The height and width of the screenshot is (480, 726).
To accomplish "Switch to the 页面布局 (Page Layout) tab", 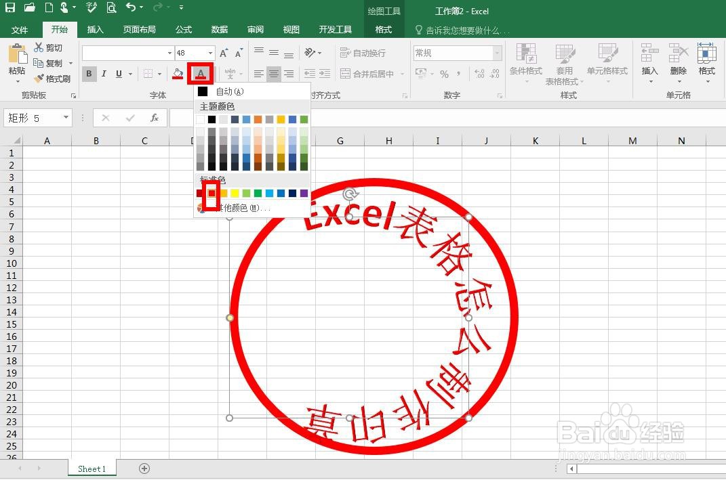I will tap(140, 30).
